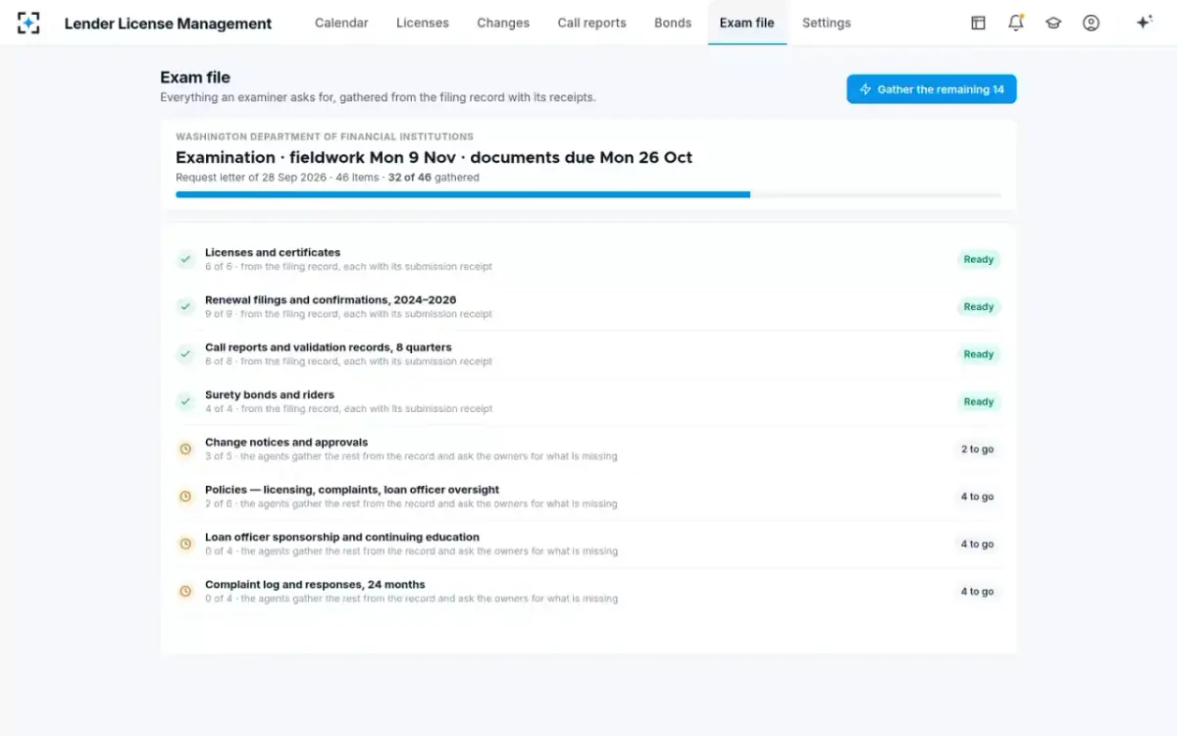Click the clock icon for Loan officer sponsorship
The image size is (1177, 736).
coord(185,544)
